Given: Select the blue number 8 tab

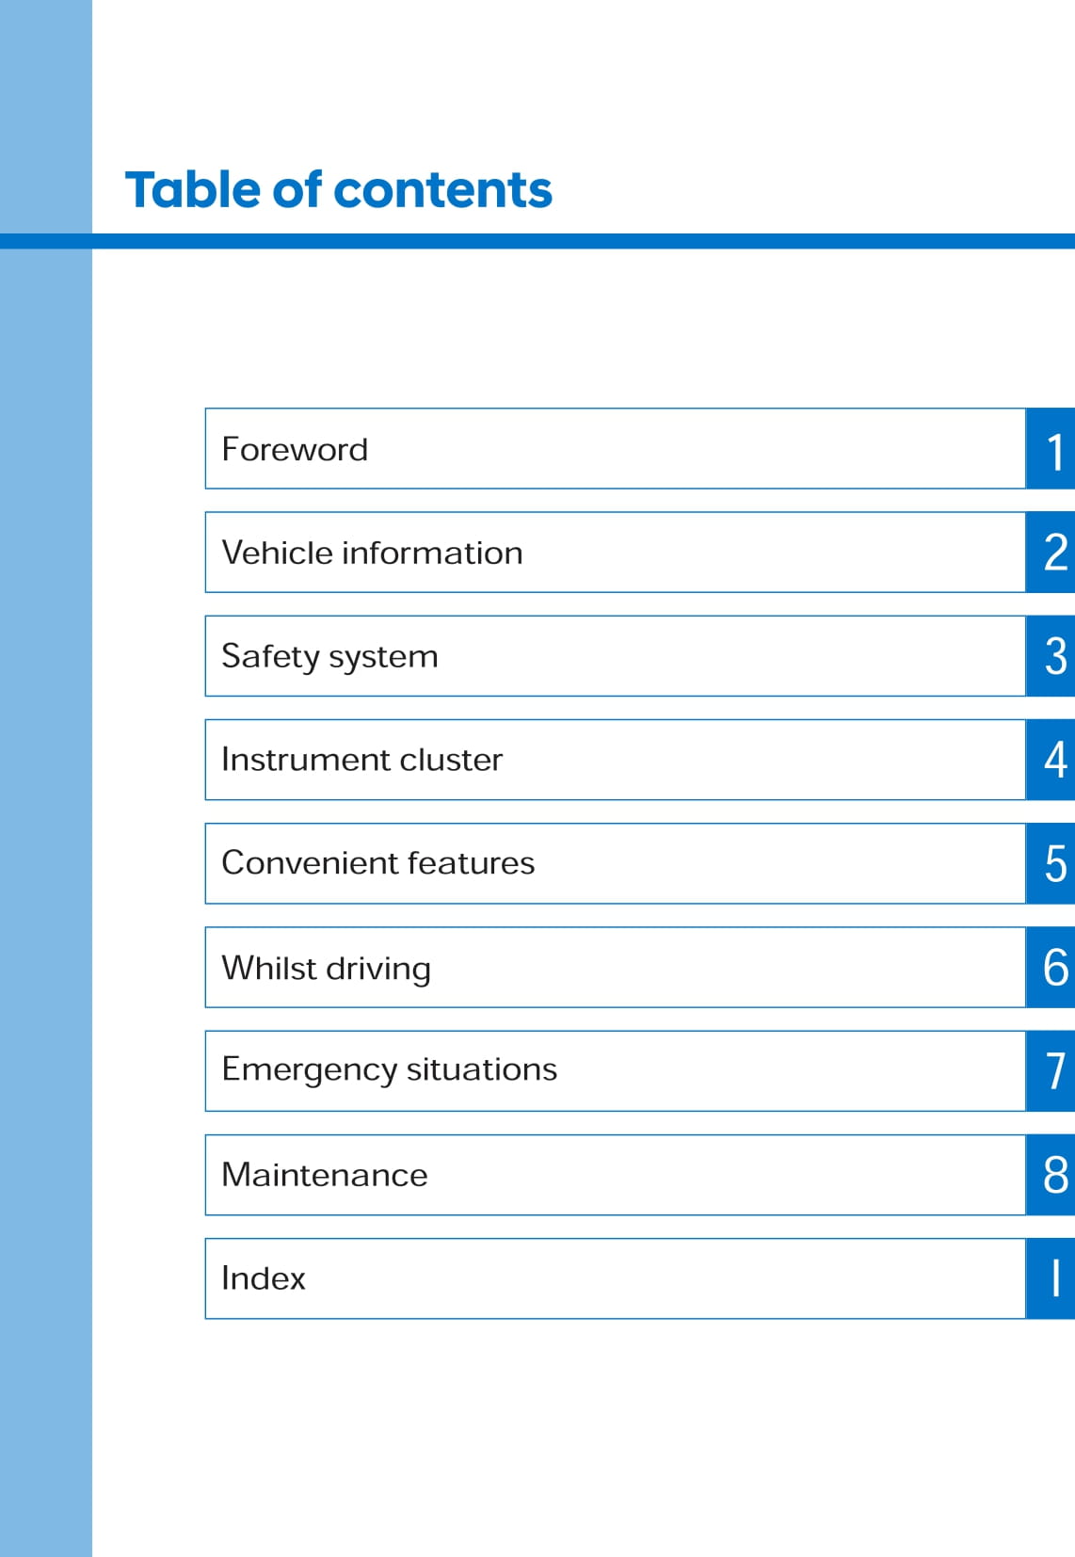Looking at the screenshot, I should tap(1051, 1175).
